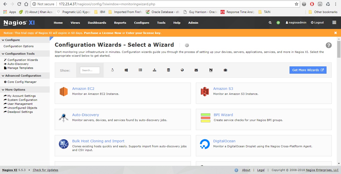Image resolution: width=341 pixels, height=174 pixels.
Task: Reload the page in the browser
Action: pyautogui.click(x=19, y=4)
